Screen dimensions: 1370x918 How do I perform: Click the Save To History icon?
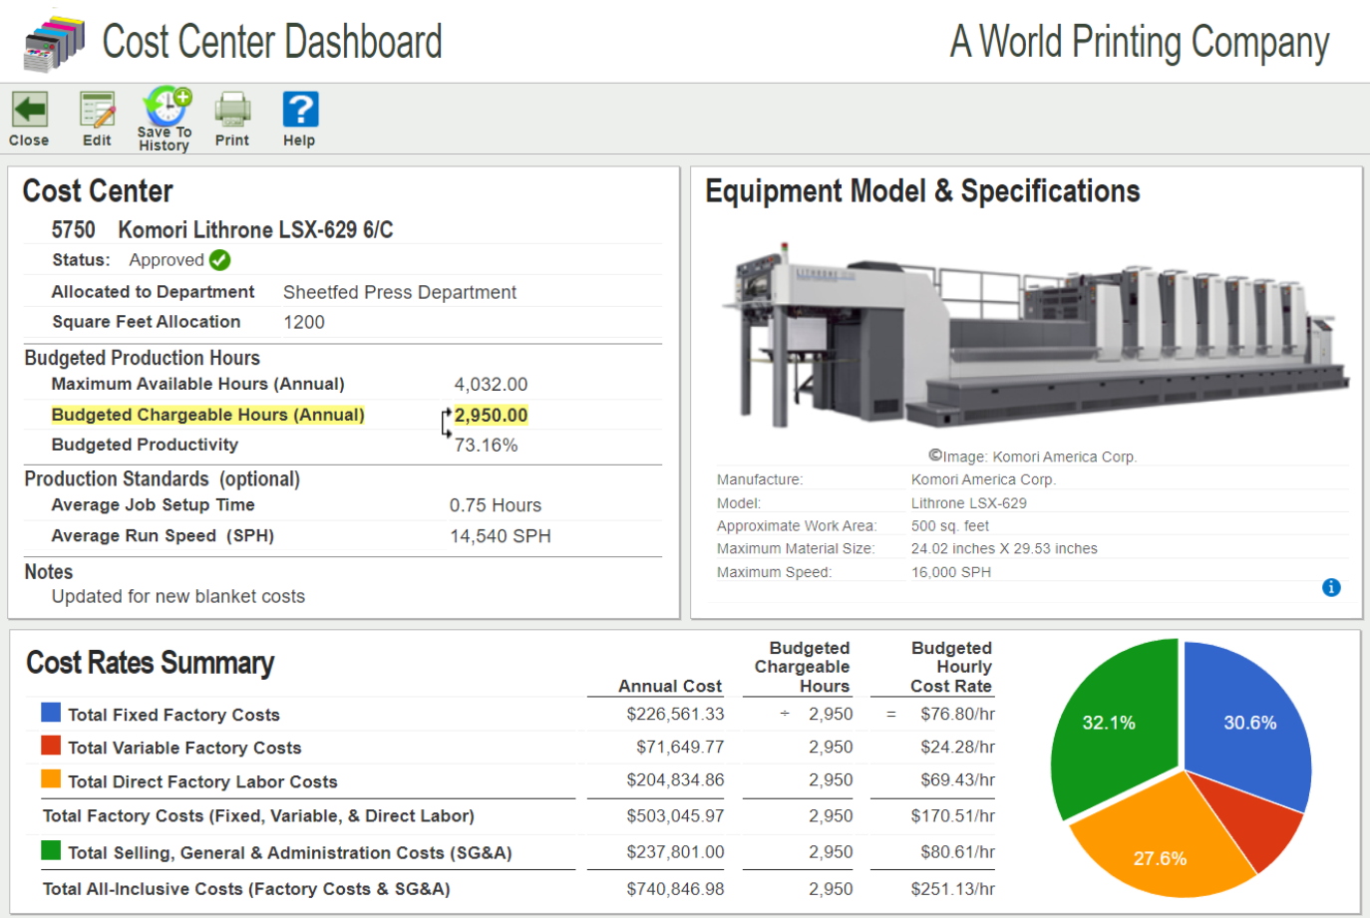coord(166,105)
